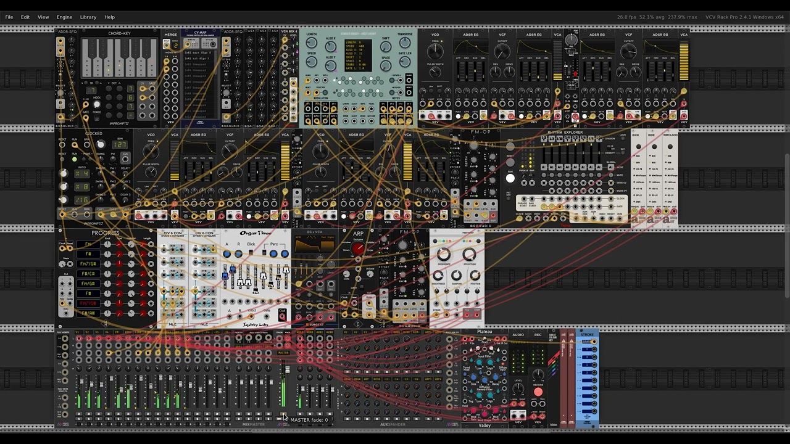Click the FREQUENCY knob on the white resonator module
The image size is (790, 444).
click(x=444, y=253)
